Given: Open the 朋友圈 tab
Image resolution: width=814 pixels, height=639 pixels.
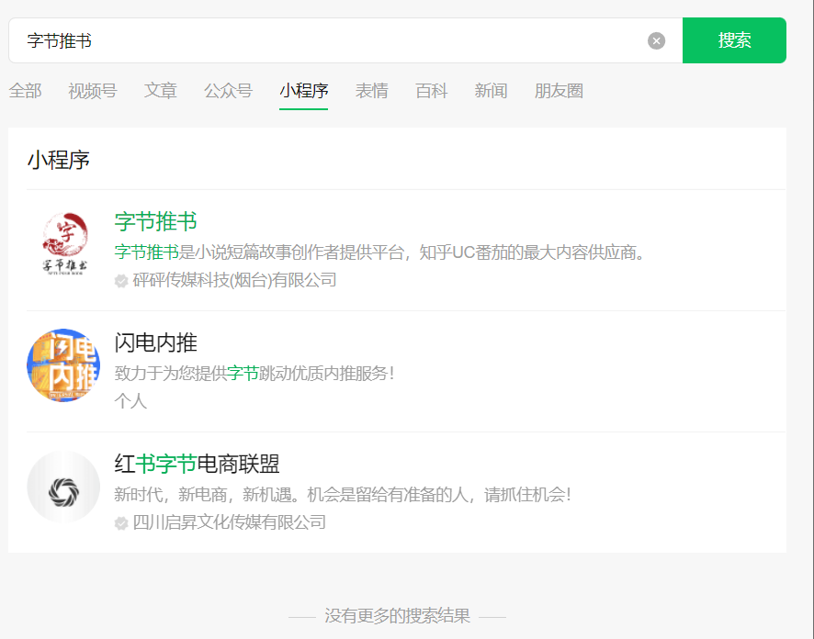Looking at the screenshot, I should (559, 91).
